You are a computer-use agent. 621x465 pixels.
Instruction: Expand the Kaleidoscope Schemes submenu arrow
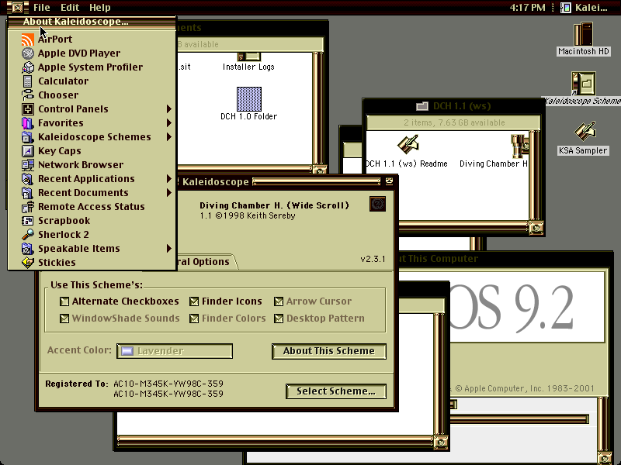pyautogui.click(x=169, y=137)
